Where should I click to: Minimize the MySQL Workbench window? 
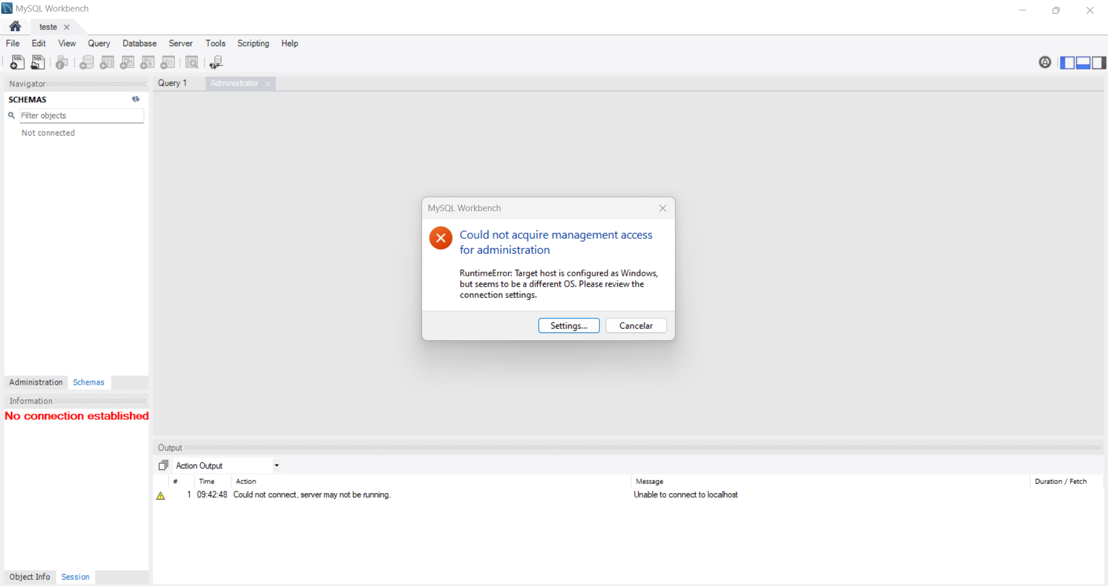[1023, 10]
